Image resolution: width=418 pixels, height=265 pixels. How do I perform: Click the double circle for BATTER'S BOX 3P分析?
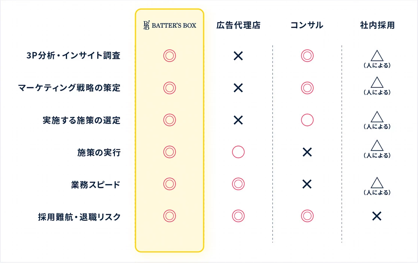coord(170,56)
